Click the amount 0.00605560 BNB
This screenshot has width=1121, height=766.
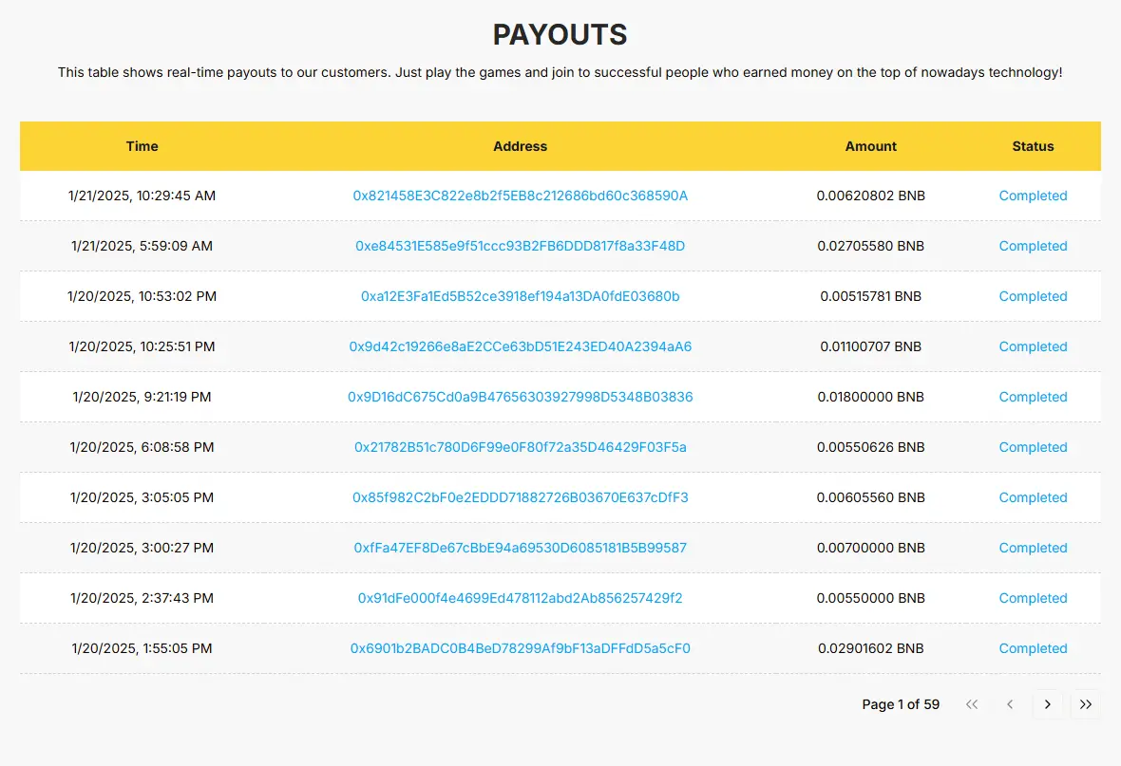(x=871, y=497)
